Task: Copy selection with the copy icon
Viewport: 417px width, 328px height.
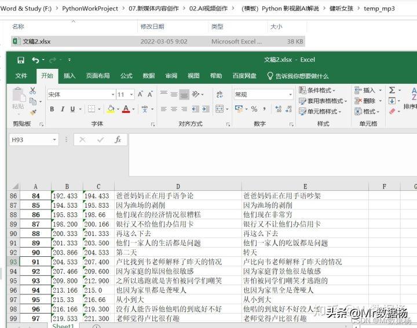Action: [x=33, y=101]
